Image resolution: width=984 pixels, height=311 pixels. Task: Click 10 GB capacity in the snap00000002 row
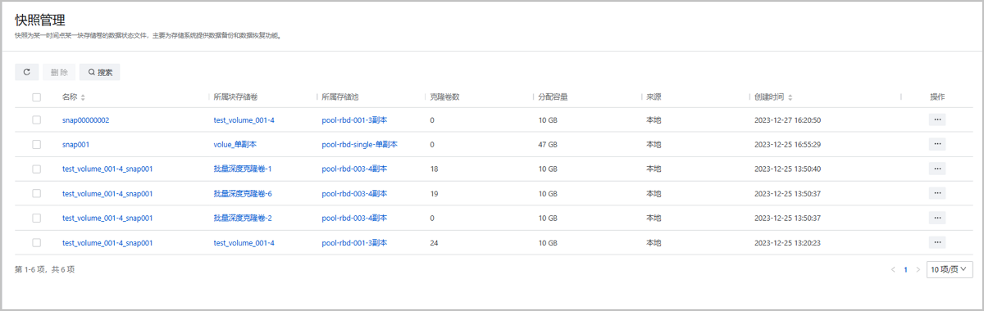point(548,120)
